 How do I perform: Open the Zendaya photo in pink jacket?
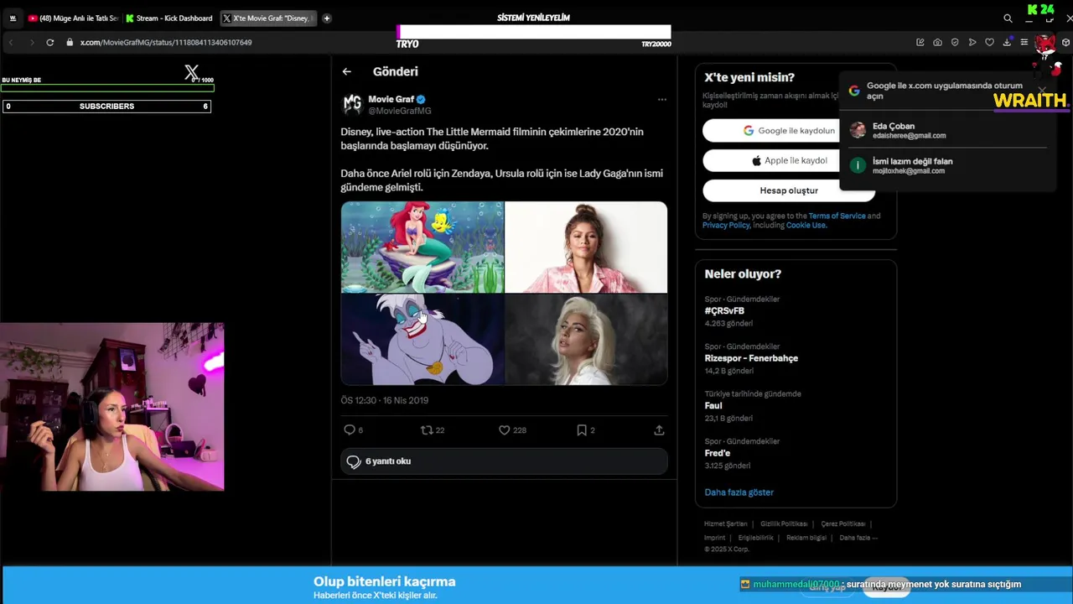tap(586, 247)
